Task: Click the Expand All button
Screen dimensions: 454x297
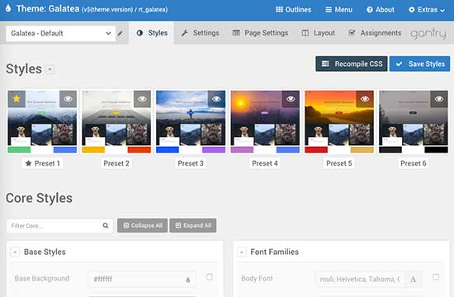Action: pyautogui.click(x=193, y=225)
